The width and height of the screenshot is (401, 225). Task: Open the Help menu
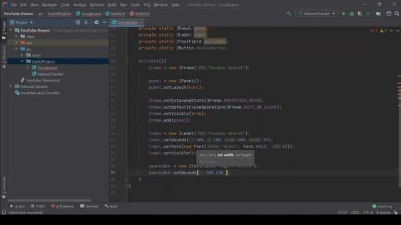175,5
